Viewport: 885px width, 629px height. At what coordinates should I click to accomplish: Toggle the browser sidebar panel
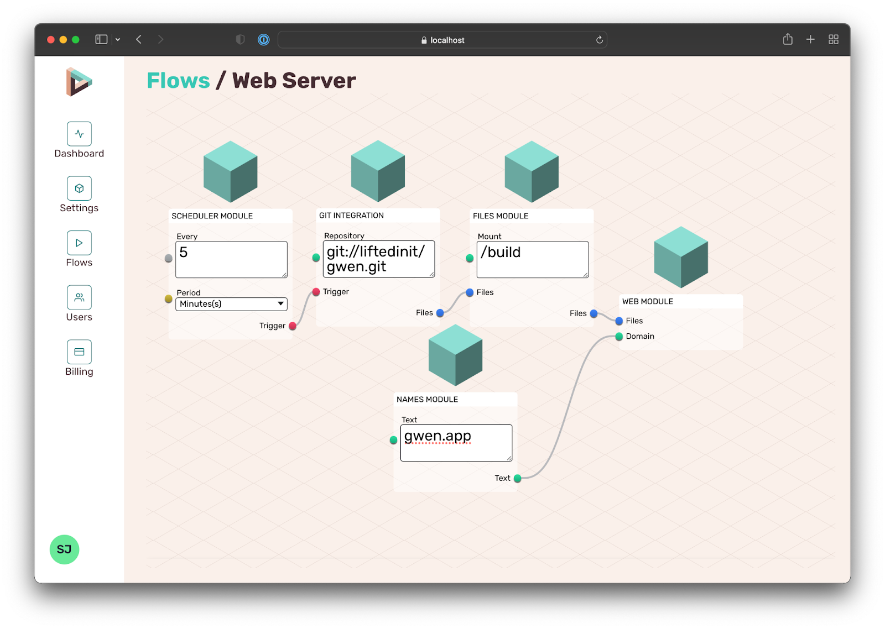(101, 40)
